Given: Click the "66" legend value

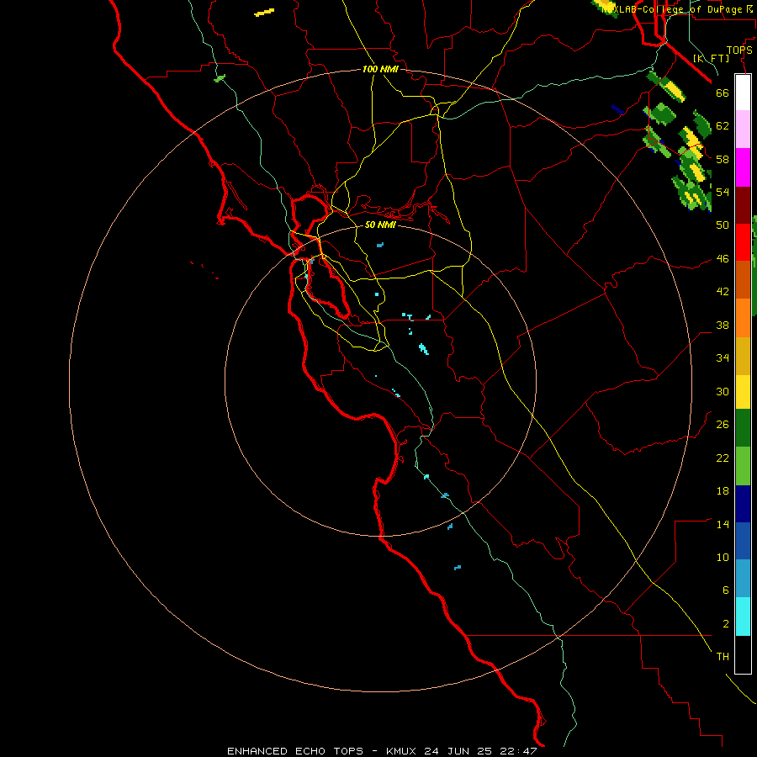Looking at the screenshot, I should pos(723,93).
